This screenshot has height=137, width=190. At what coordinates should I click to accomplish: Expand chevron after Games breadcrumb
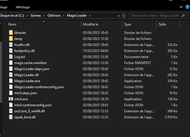[44, 16]
